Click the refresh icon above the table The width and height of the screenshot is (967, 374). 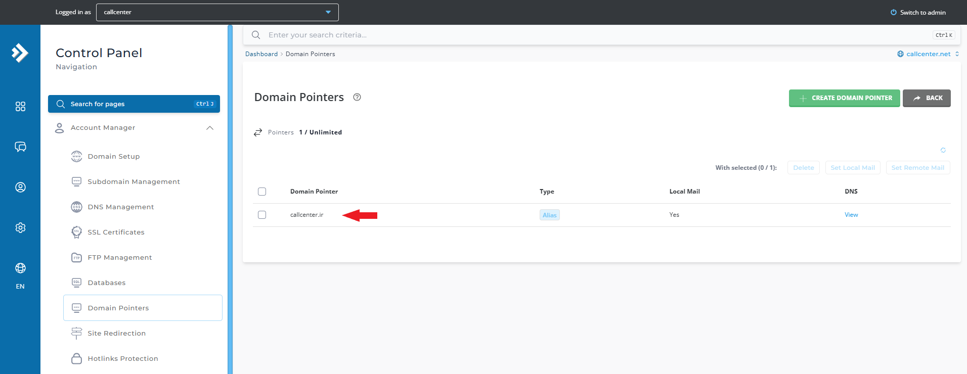pyautogui.click(x=943, y=150)
